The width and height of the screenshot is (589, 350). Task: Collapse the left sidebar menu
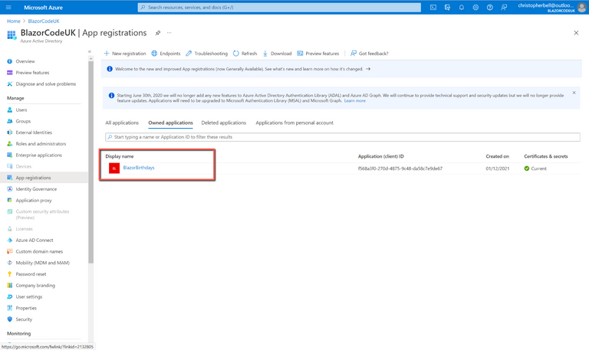click(x=89, y=51)
